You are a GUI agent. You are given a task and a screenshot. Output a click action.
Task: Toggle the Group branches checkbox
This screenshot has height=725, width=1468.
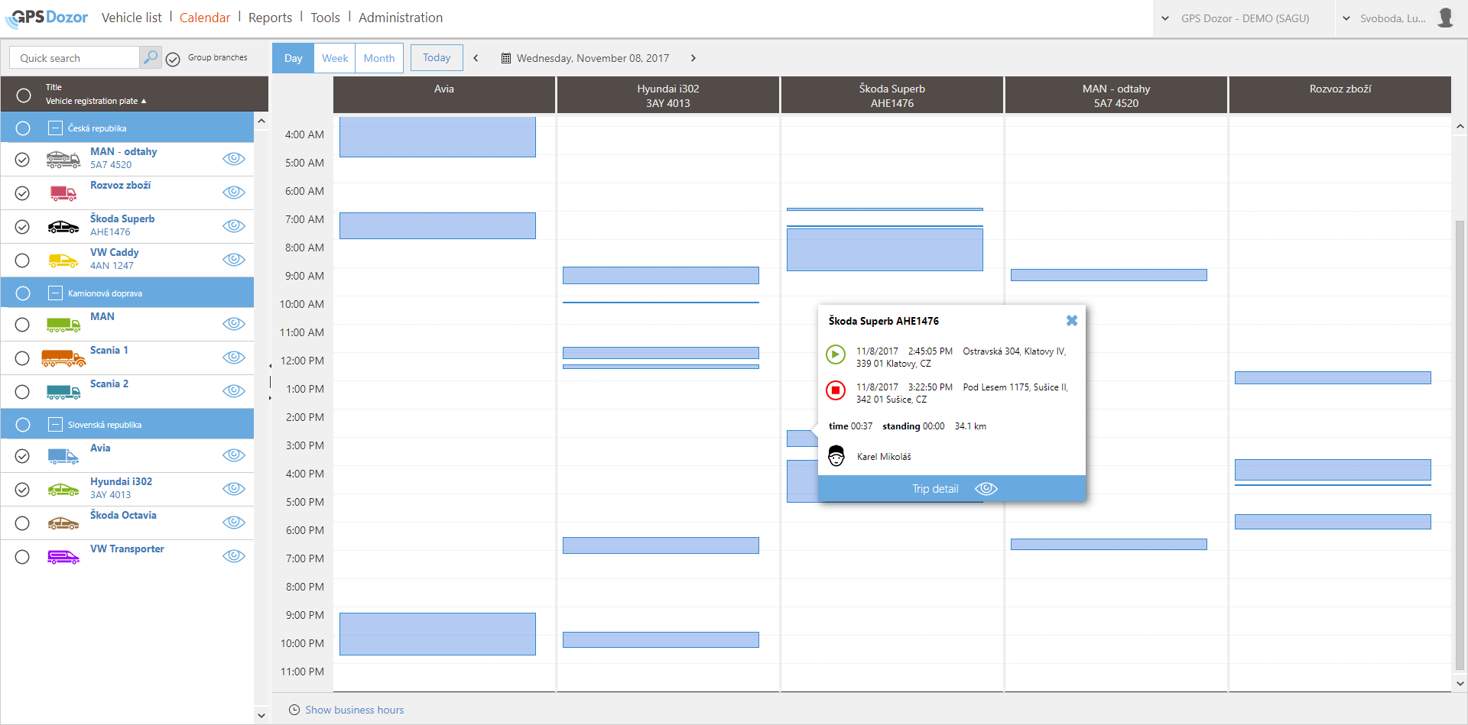(x=174, y=59)
